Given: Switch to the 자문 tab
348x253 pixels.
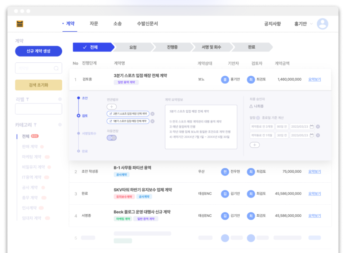Looking at the screenshot, I should point(95,23).
